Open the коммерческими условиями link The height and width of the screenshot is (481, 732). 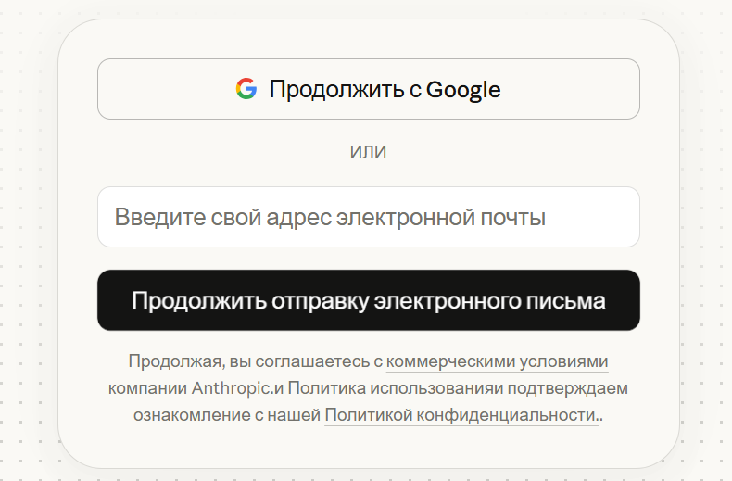click(x=498, y=361)
